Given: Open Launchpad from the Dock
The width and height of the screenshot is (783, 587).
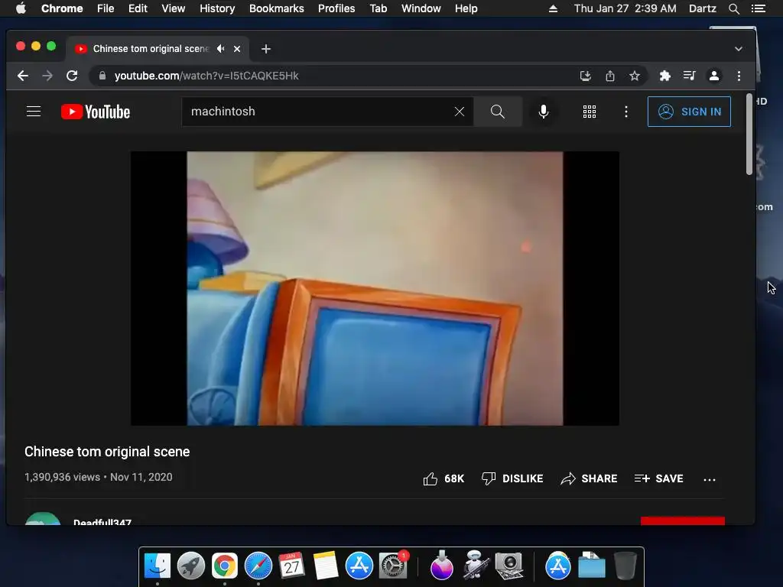Looking at the screenshot, I should click(x=190, y=566).
